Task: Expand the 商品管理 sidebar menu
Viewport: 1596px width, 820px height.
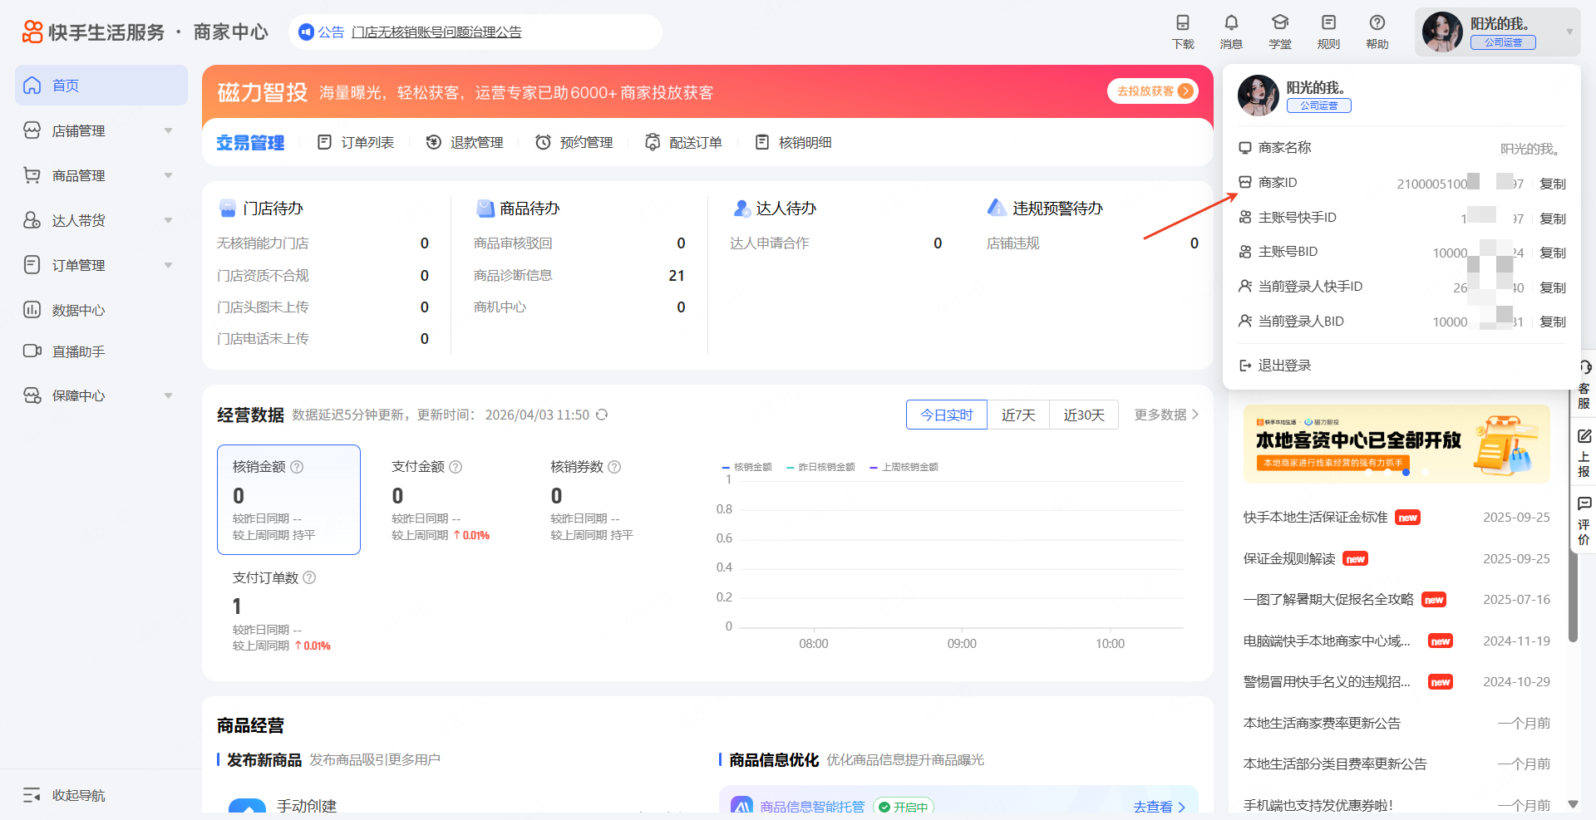Action: coord(169,175)
